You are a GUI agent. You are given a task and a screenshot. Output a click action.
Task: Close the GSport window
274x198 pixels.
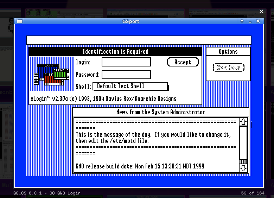click(x=258, y=21)
